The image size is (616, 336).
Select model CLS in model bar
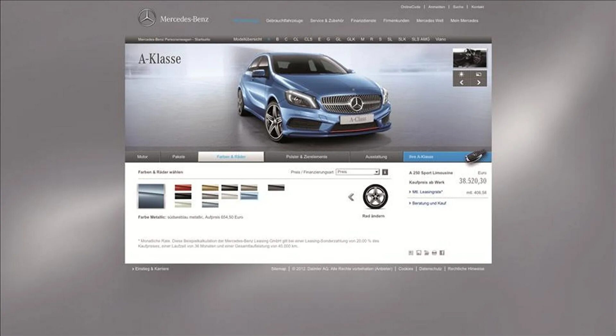(x=308, y=39)
